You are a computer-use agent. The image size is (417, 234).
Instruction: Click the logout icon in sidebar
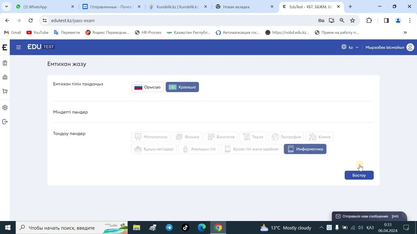pos(5,122)
